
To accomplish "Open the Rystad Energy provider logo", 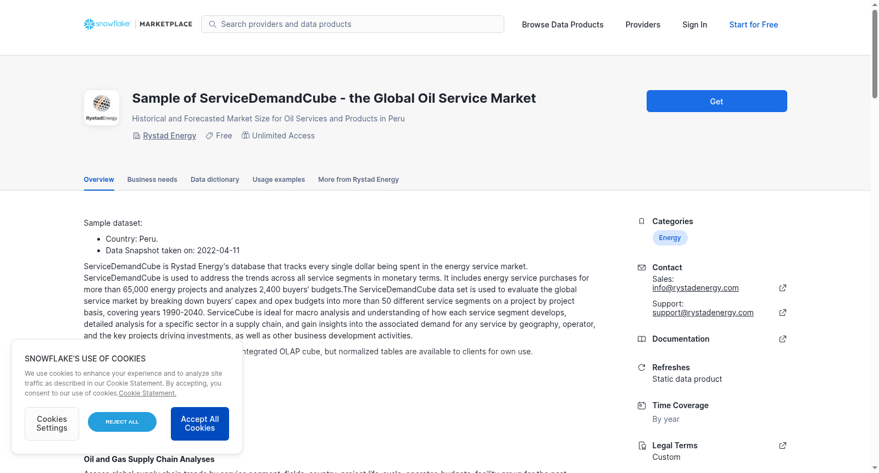I will tap(102, 108).
